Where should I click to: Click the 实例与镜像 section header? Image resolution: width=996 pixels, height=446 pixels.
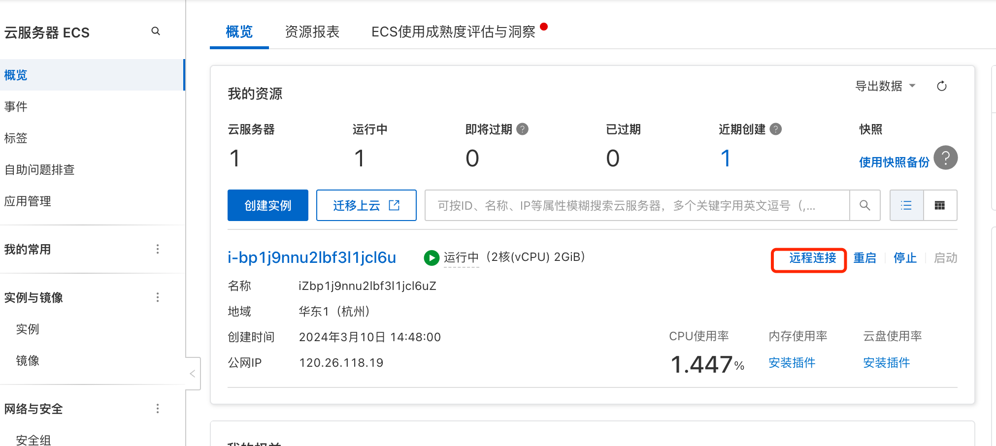(33, 297)
